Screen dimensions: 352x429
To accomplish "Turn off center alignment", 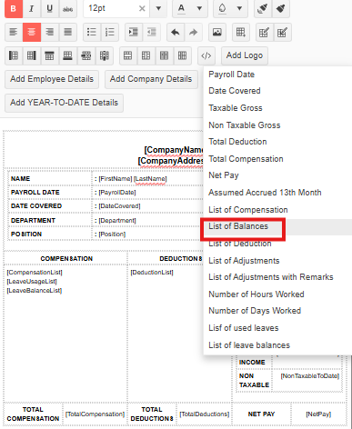I will 32,32.
